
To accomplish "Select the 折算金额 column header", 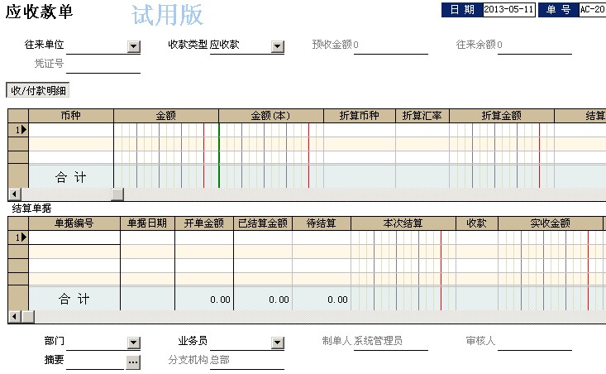I will click(502, 116).
